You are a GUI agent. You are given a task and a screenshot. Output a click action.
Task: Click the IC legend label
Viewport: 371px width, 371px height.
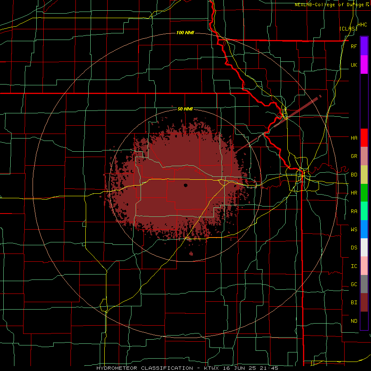[354, 266]
